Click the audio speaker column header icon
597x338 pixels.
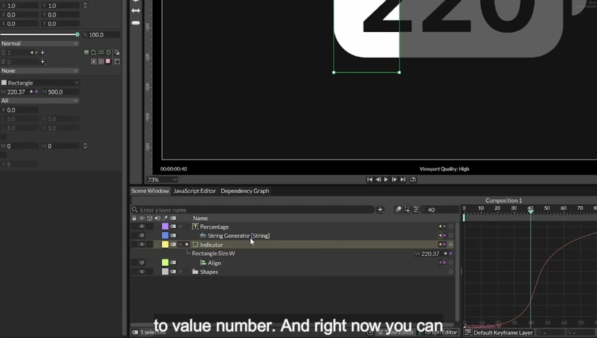pos(157,218)
